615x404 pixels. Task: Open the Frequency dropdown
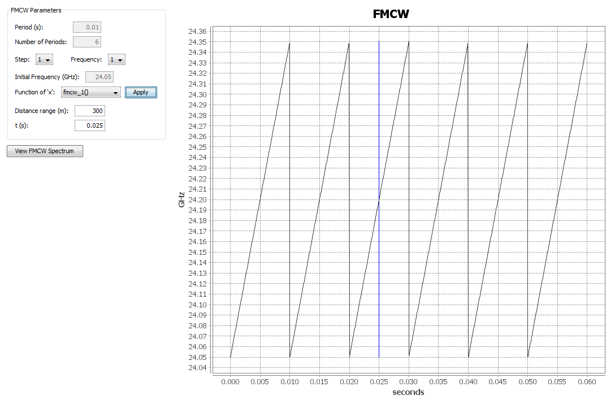tap(117, 59)
